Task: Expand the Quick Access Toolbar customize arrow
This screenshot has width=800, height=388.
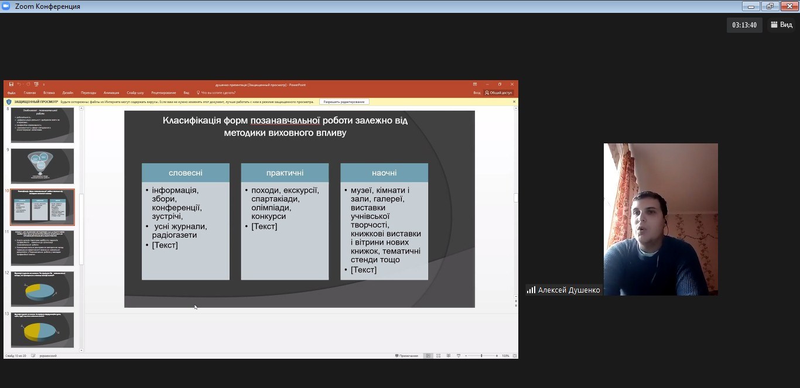Action: pos(44,84)
